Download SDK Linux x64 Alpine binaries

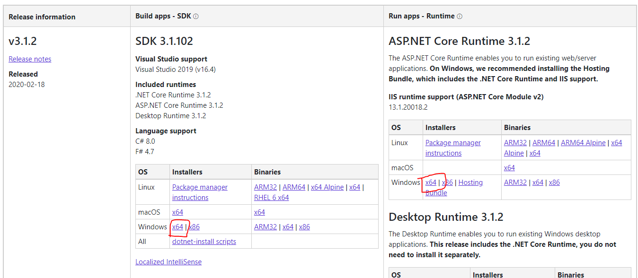pos(328,187)
